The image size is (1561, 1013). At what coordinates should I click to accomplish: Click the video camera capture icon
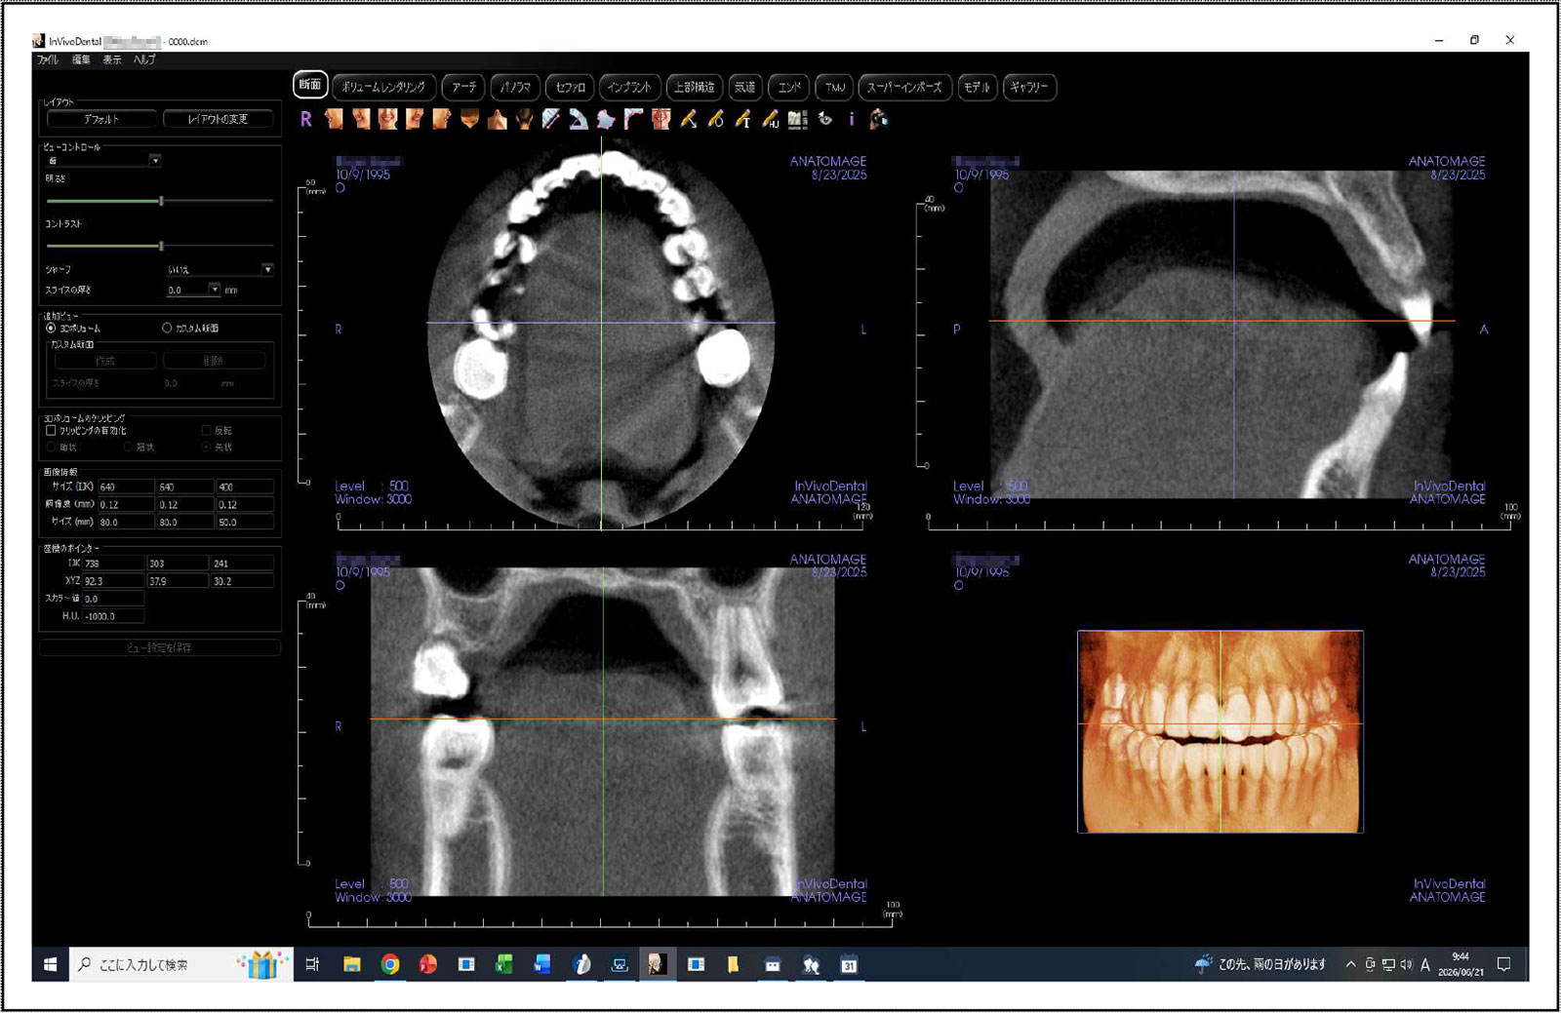click(x=879, y=119)
